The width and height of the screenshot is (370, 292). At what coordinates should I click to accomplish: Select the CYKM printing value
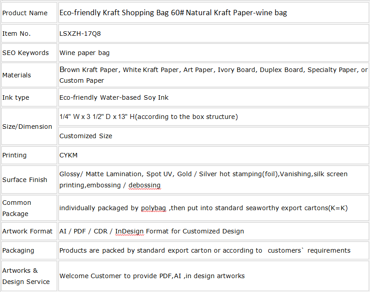coord(68,155)
